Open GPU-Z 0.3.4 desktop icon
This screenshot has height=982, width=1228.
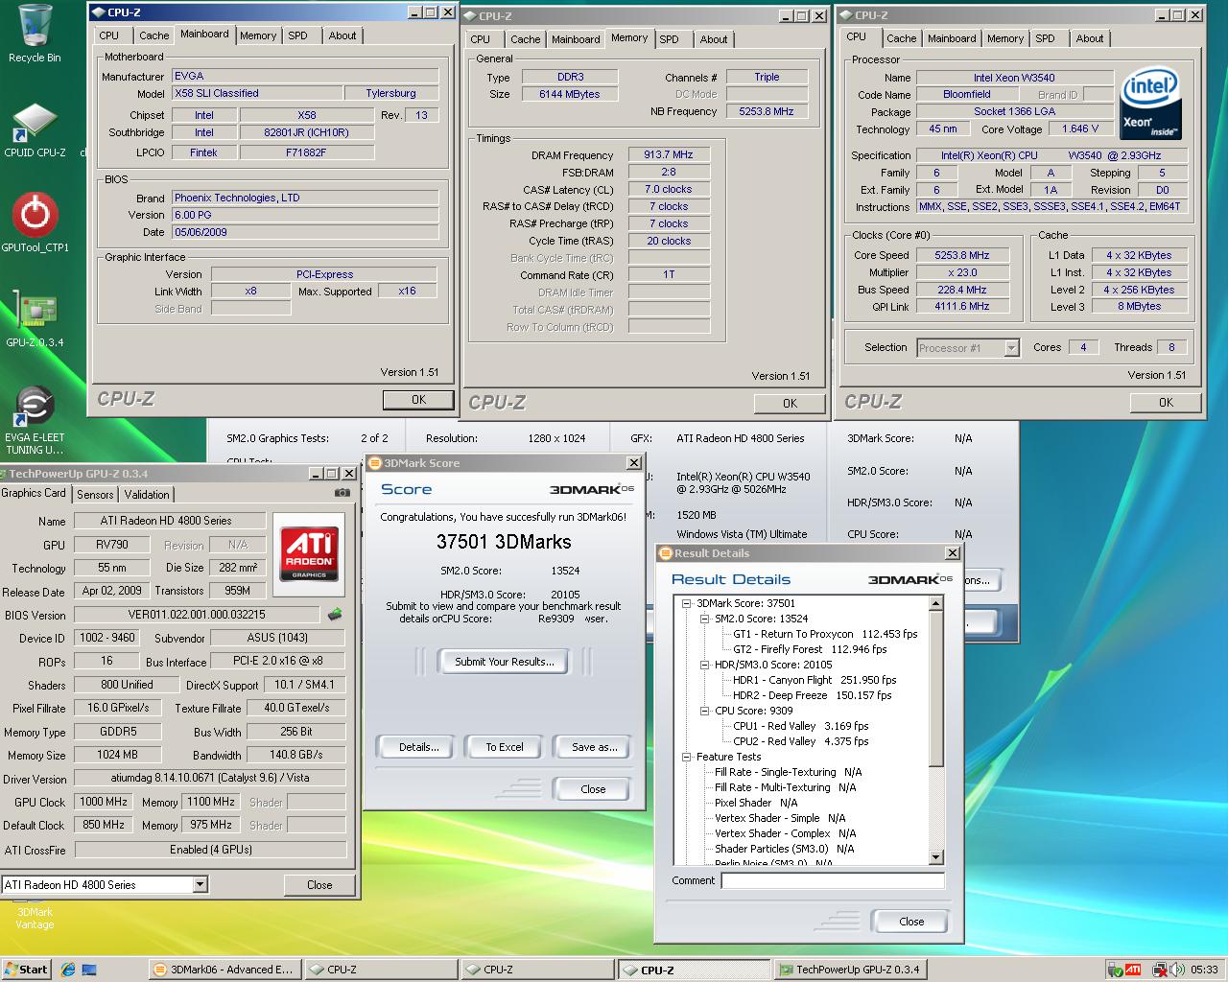[35, 318]
